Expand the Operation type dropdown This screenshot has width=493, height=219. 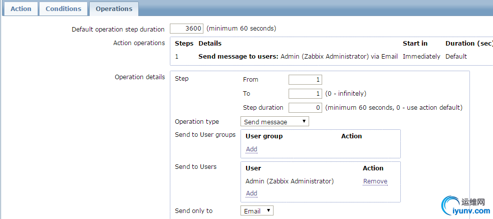[275, 122]
